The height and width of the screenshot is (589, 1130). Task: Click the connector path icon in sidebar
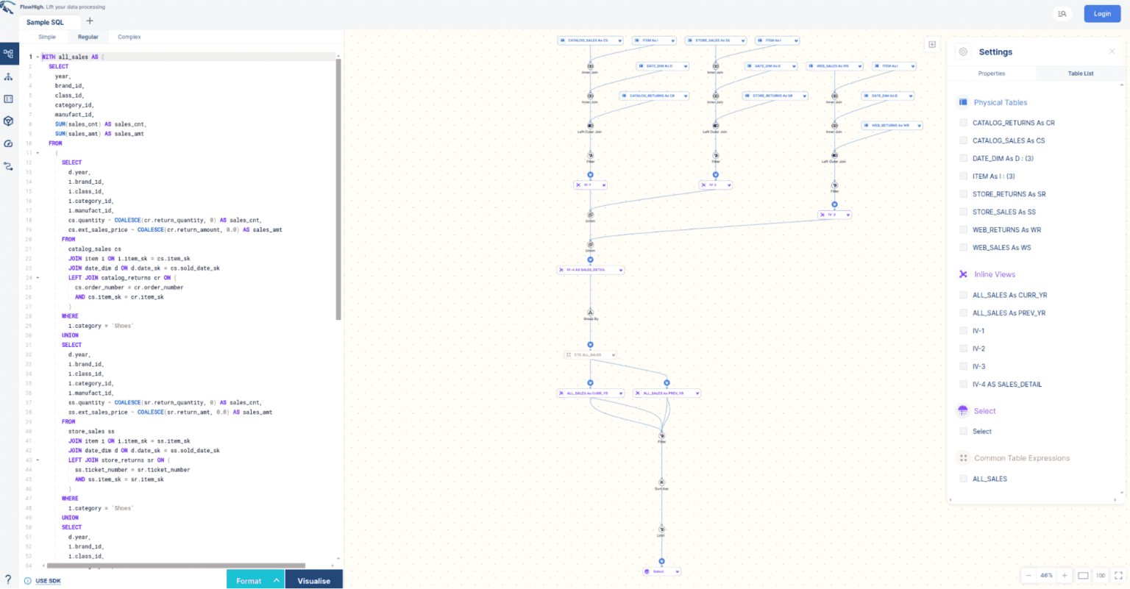point(8,167)
